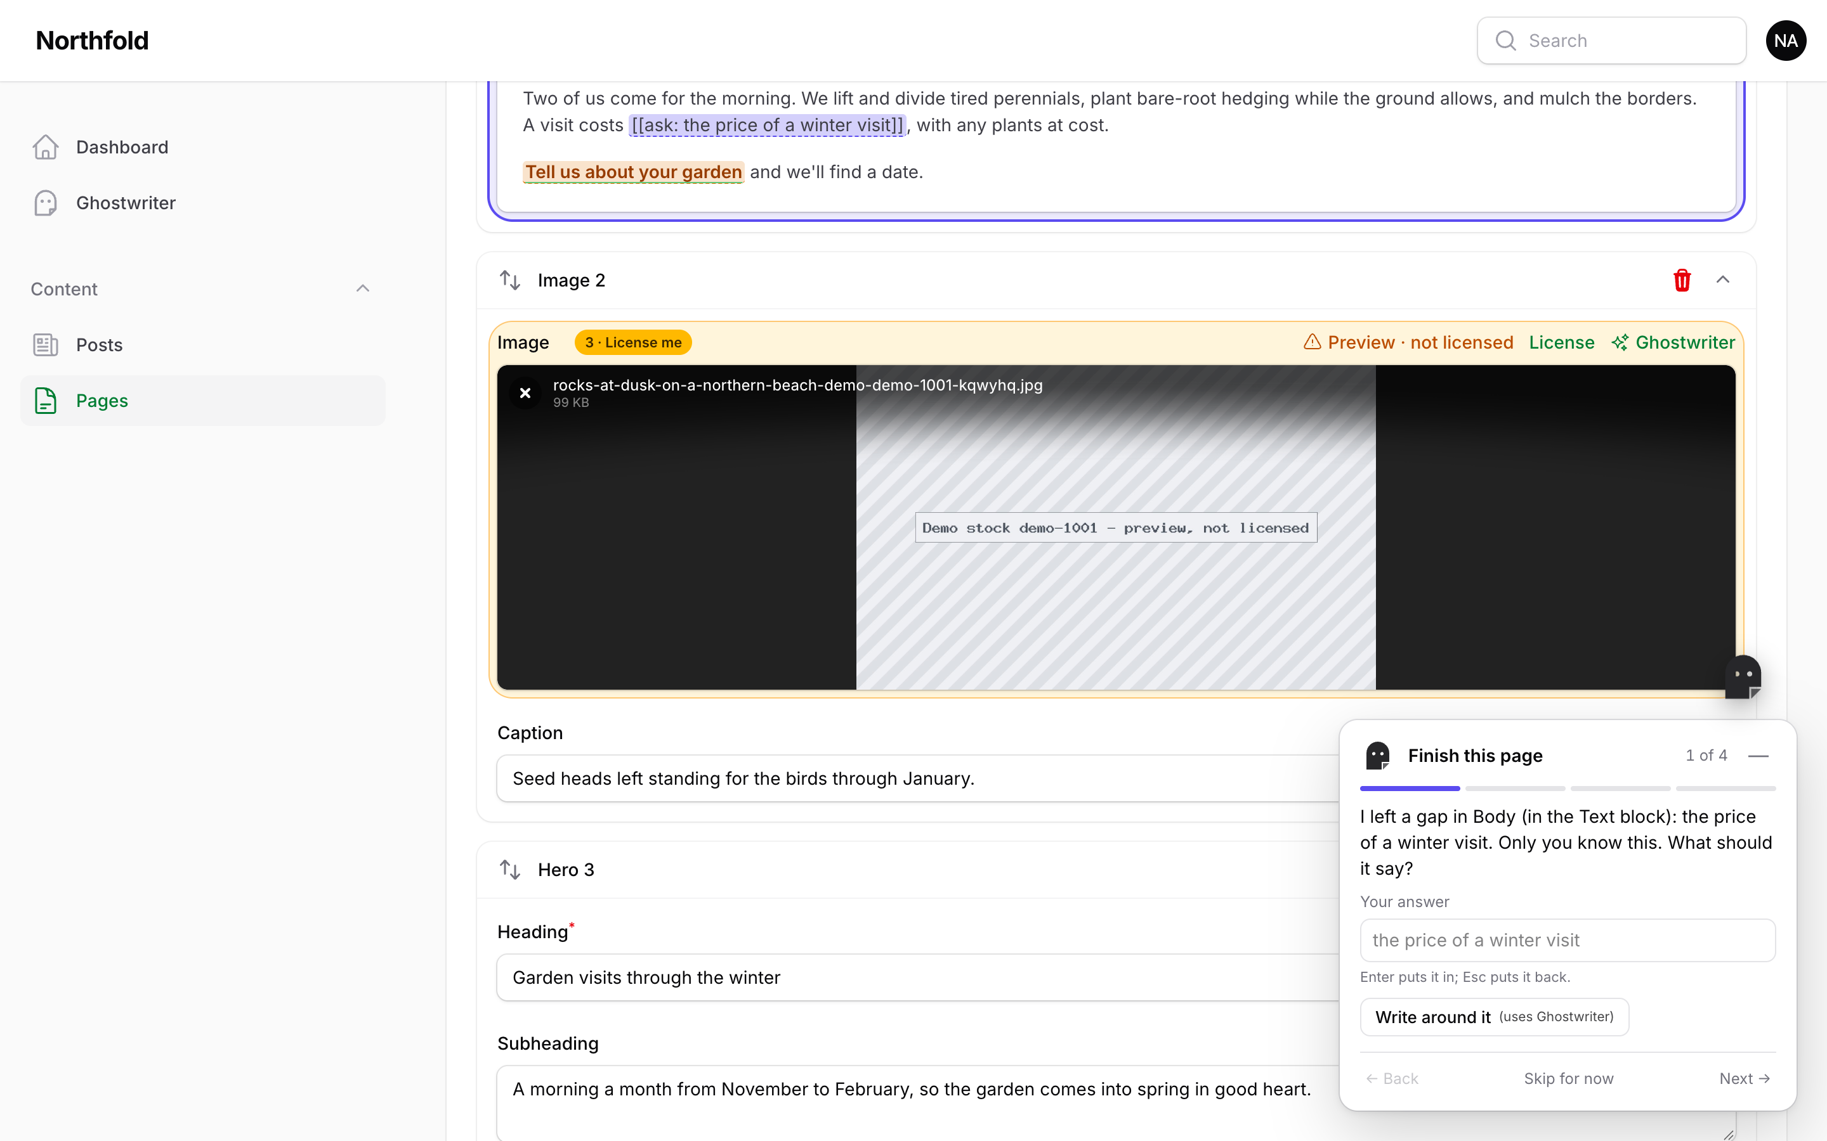Image resolution: width=1827 pixels, height=1141 pixels.
Task: Click the Northfold logo
Action: [x=92, y=41]
